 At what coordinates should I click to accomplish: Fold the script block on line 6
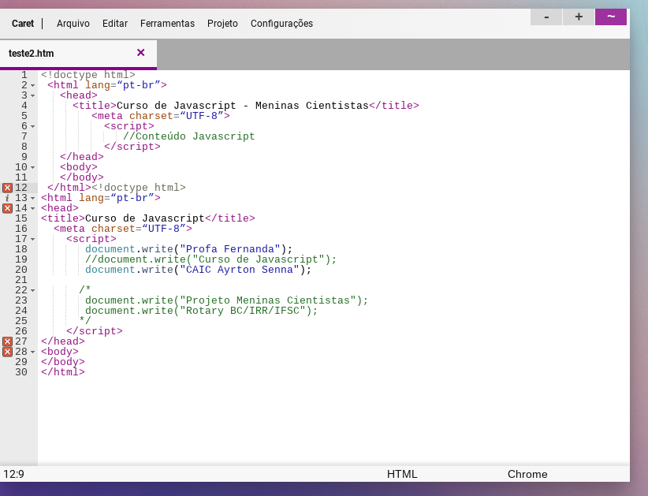(32, 126)
